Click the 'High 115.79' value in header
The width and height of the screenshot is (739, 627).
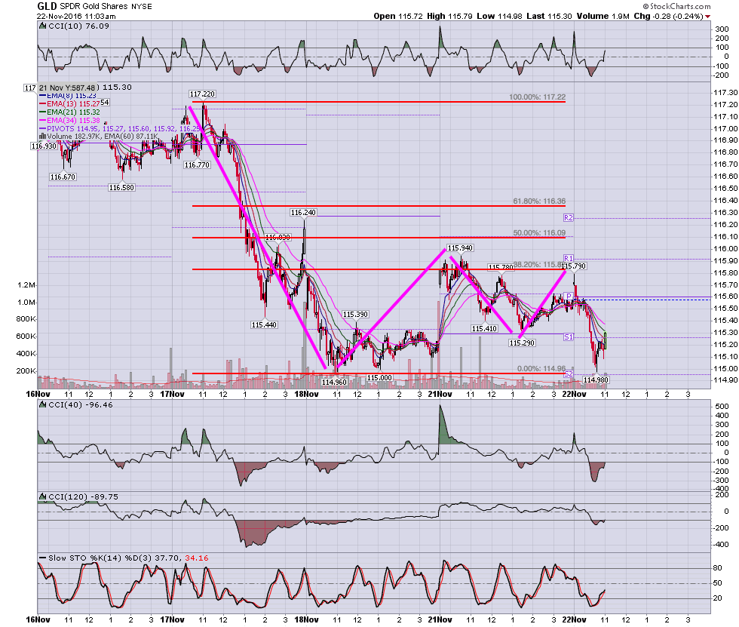449,16
